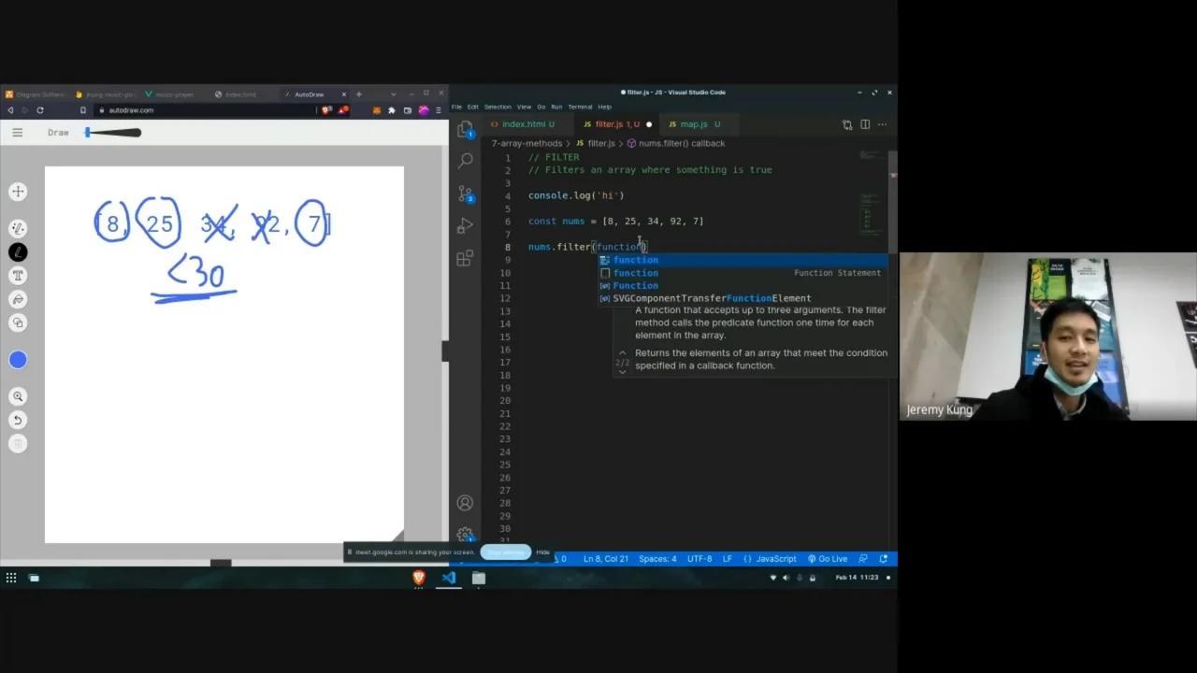Select the Fill tool in AutoDraw

click(x=18, y=299)
